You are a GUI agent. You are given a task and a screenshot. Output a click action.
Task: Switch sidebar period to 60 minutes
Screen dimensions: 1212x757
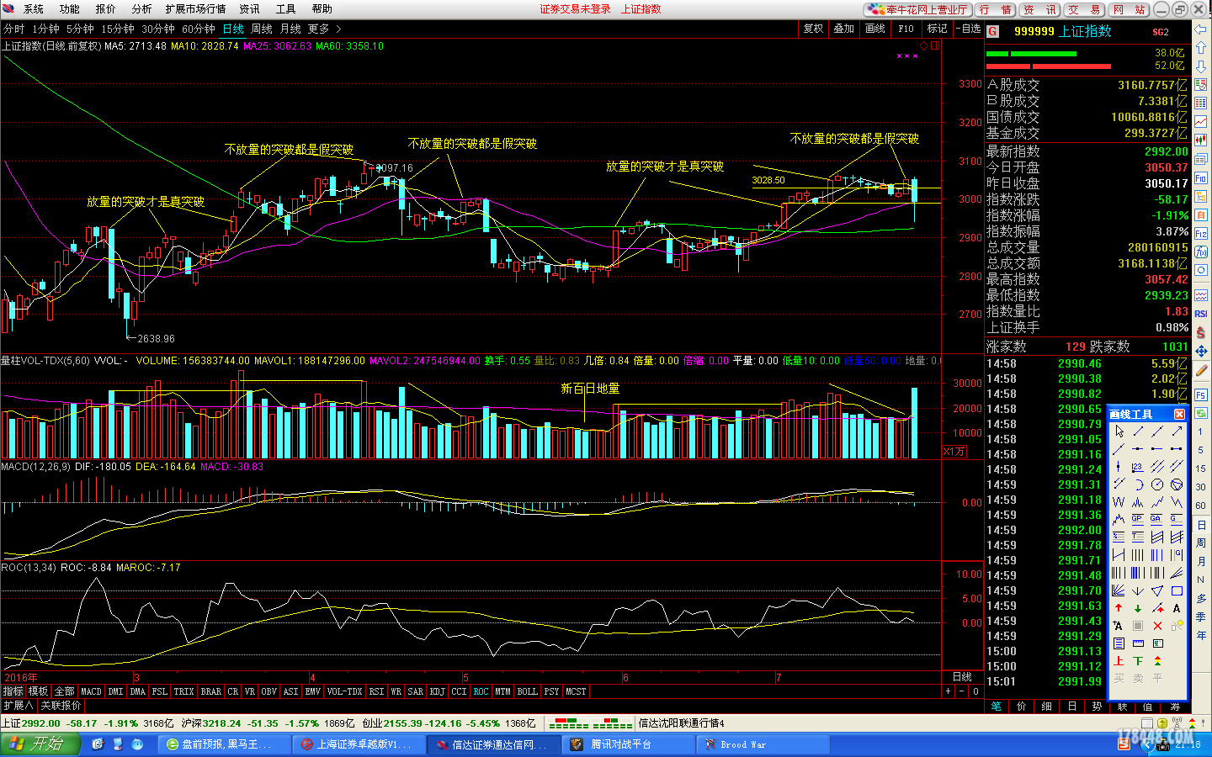1200,506
